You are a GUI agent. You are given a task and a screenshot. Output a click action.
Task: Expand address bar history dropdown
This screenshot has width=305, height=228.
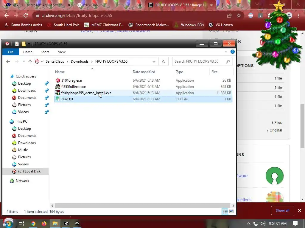click(x=154, y=62)
